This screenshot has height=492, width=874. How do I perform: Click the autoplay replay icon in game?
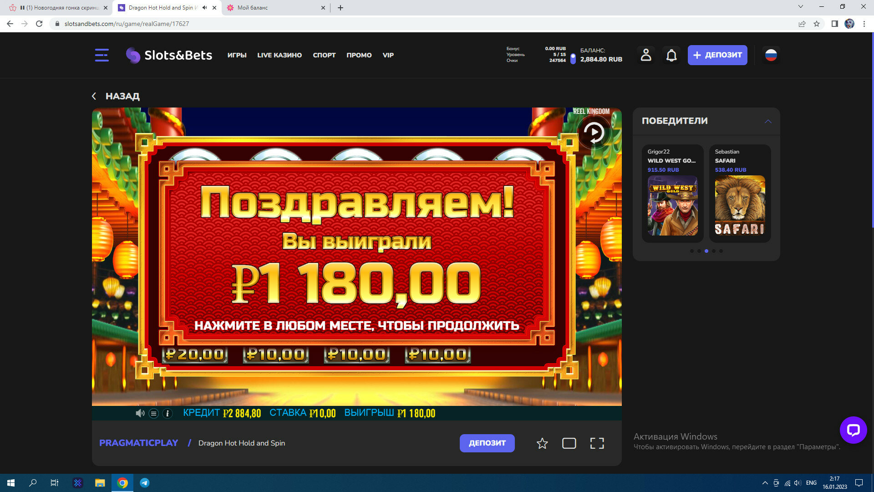[x=594, y=133]
